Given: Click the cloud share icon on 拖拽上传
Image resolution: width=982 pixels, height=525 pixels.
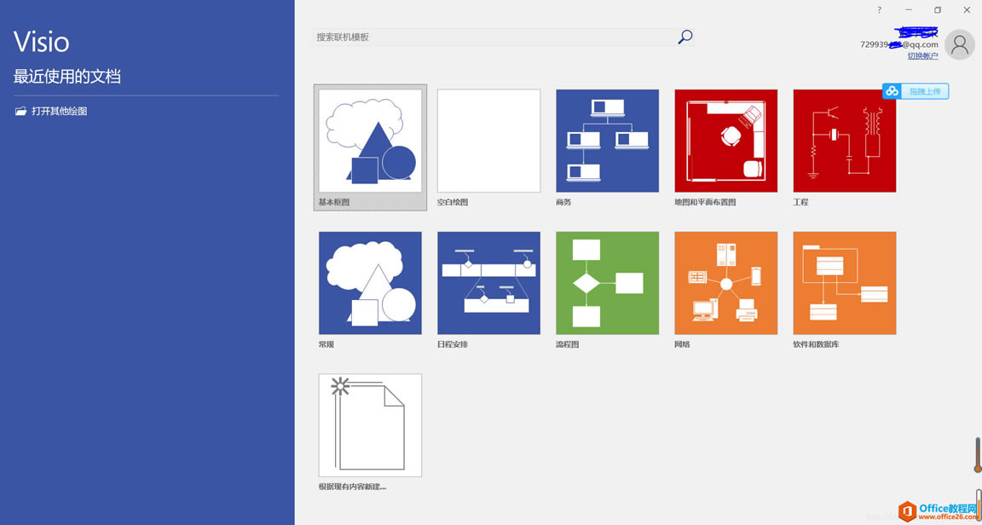Looking at the screenshot, I should 892,90.
